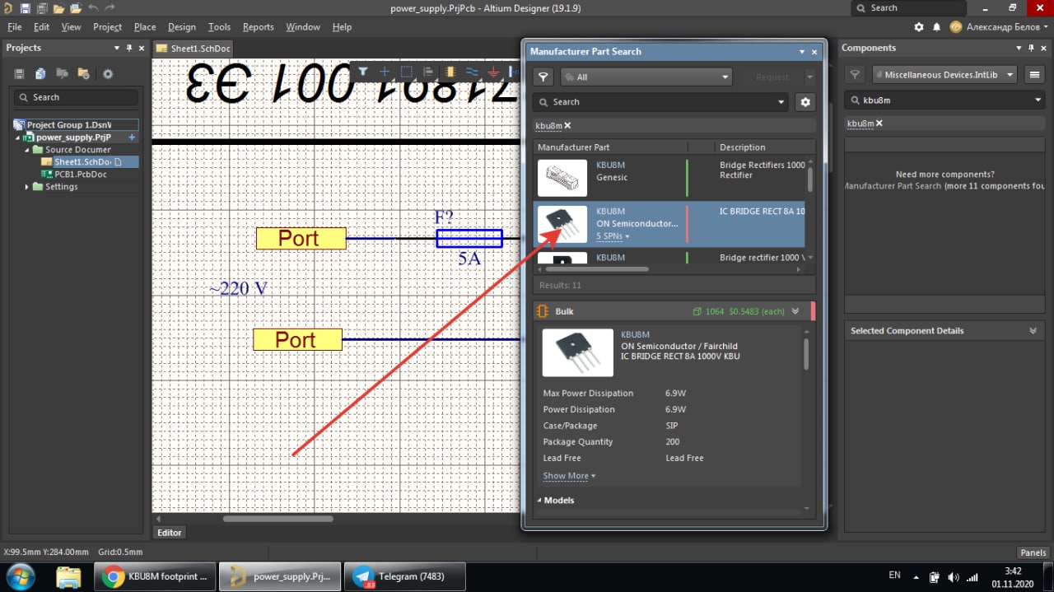Click the GND Power Port tool
The width and height of the screenshot is (1054, 592).
coord(493,72)
